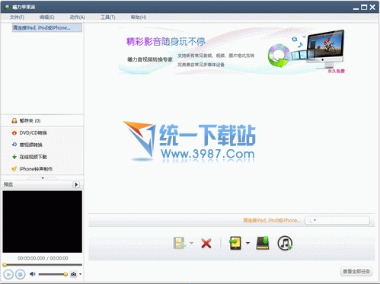Click the magnifier icon in search box
This screenshot has width=380, height=284.
(309, 220)
